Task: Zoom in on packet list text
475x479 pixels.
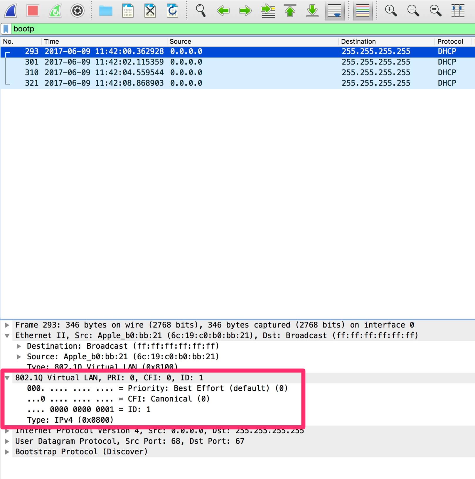Action: [391, 11]
